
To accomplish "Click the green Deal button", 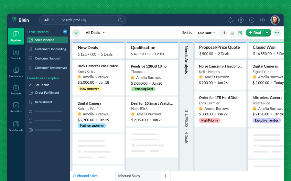I will click(x=254, y=33).
